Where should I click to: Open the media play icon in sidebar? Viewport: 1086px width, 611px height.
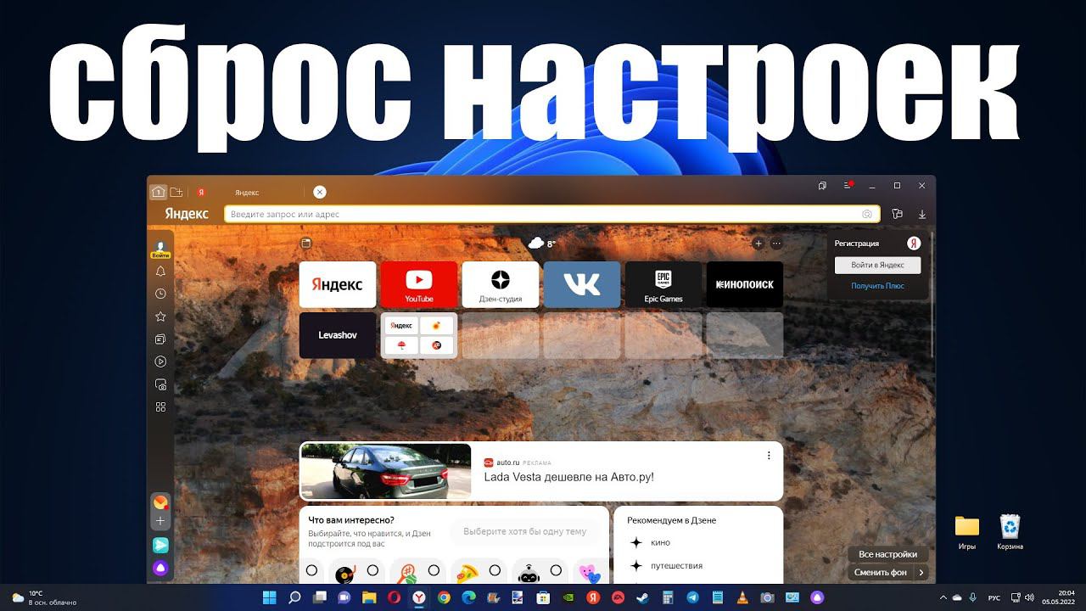click(160, 362)
